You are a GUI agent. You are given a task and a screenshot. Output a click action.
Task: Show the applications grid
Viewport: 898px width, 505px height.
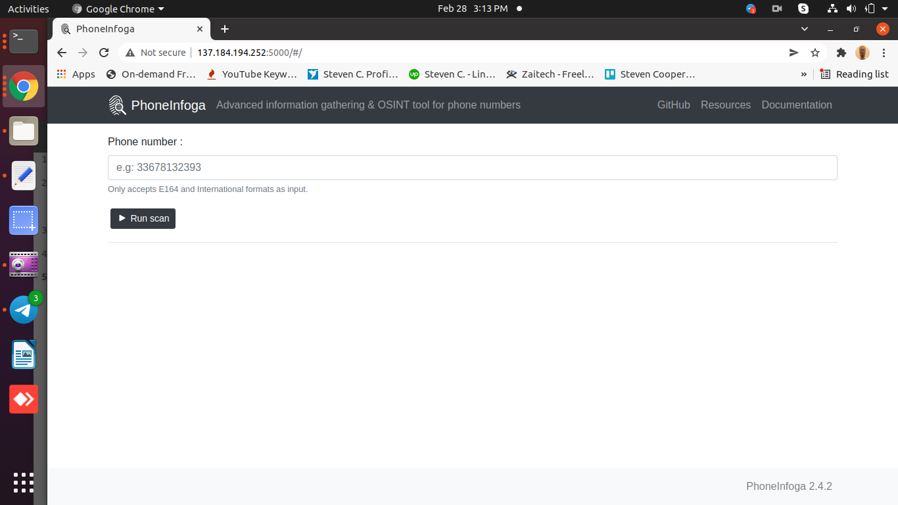pyautogui.click(x=24, y=483)
